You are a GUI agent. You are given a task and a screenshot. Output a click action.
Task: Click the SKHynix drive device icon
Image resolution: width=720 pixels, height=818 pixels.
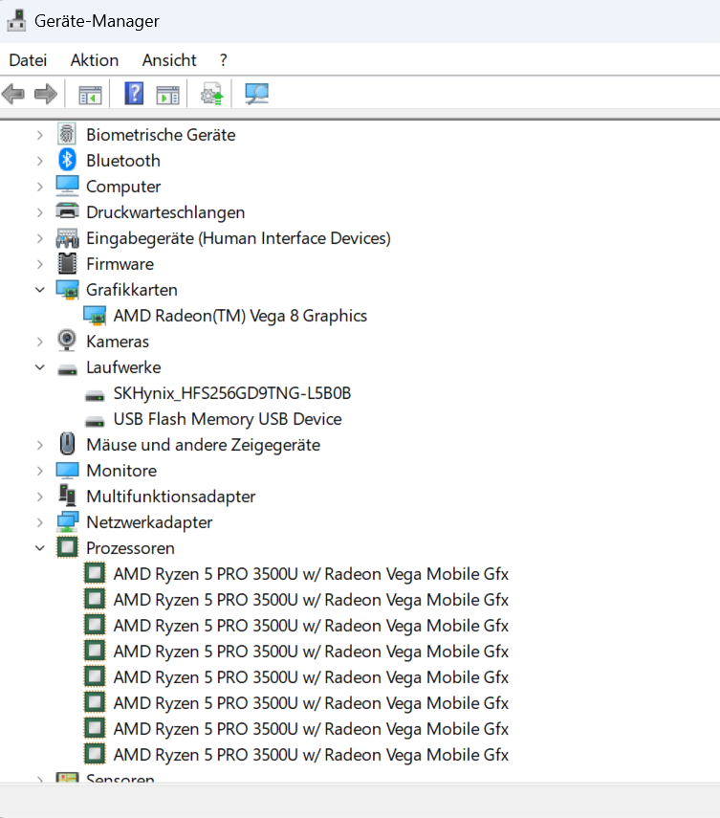point(95,396)
